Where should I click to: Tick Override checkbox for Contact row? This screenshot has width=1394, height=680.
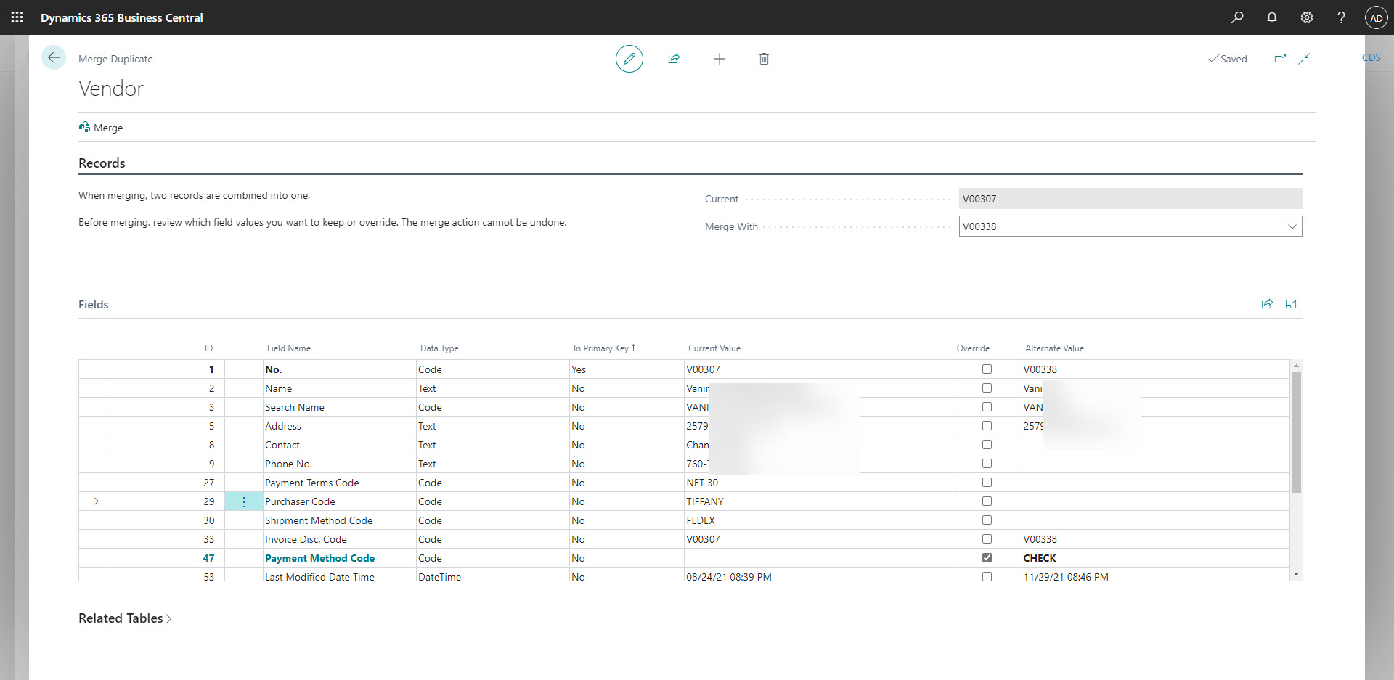click(x=987, y=445)
